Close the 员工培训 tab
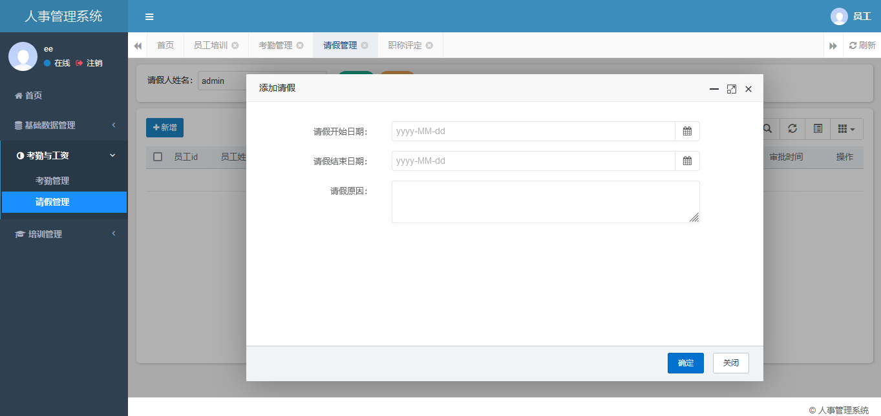 pyautogui.click(x=235, y=45)
